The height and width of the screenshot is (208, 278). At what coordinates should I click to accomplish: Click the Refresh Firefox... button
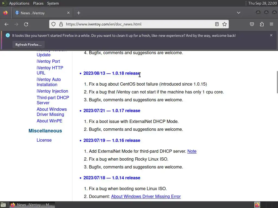point(28,45)
